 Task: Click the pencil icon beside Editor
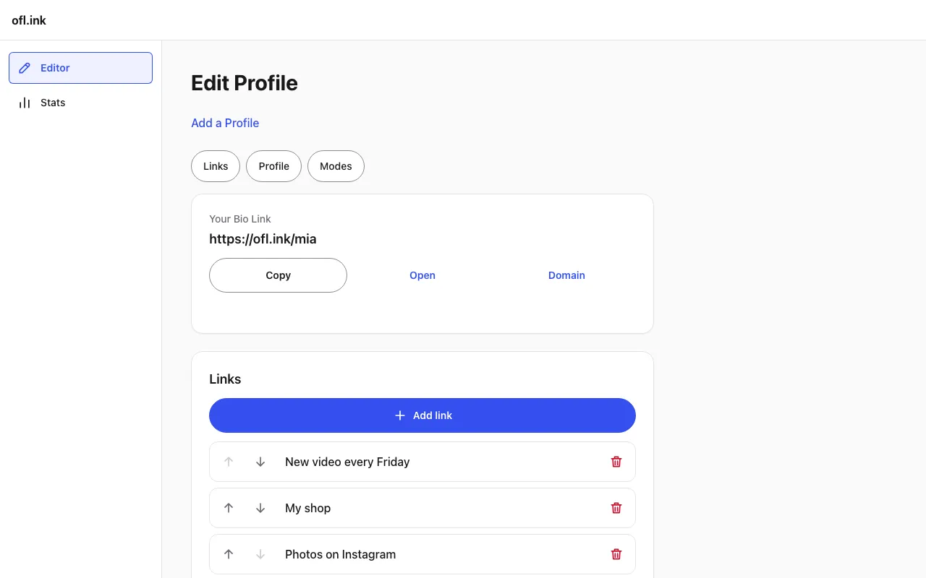(x=25, y=68)
